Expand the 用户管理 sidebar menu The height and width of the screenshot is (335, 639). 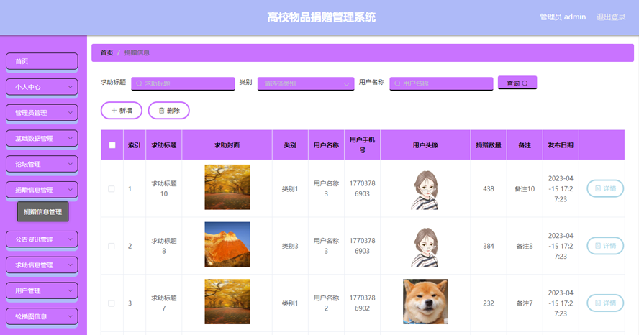pos(42,290)
